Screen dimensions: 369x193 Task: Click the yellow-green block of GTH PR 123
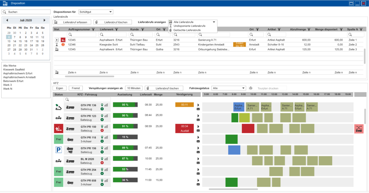[x=244, y=118]
